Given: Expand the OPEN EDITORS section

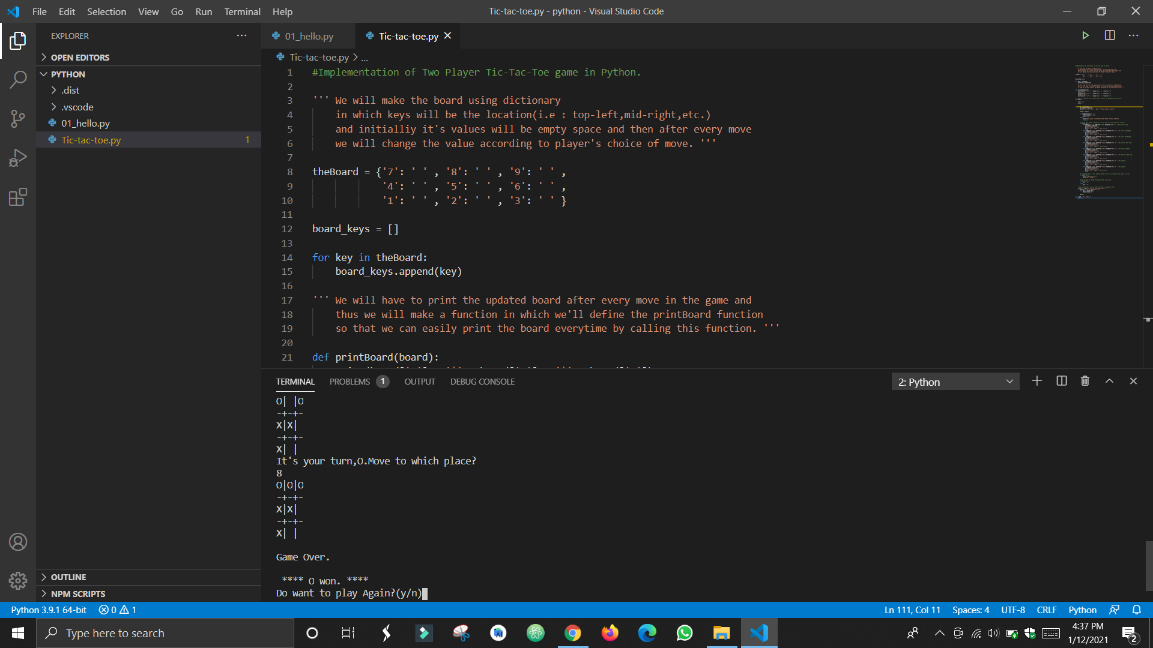Looking at the screenshot, I should (x=80, y=58).
